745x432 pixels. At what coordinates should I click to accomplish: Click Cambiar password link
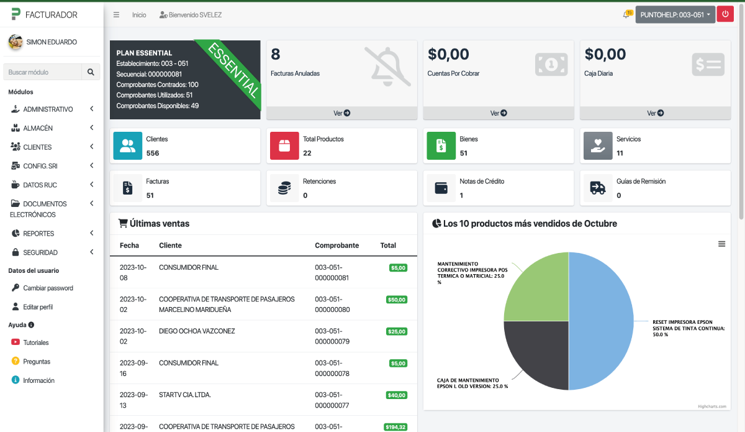[x=48, y=288]
